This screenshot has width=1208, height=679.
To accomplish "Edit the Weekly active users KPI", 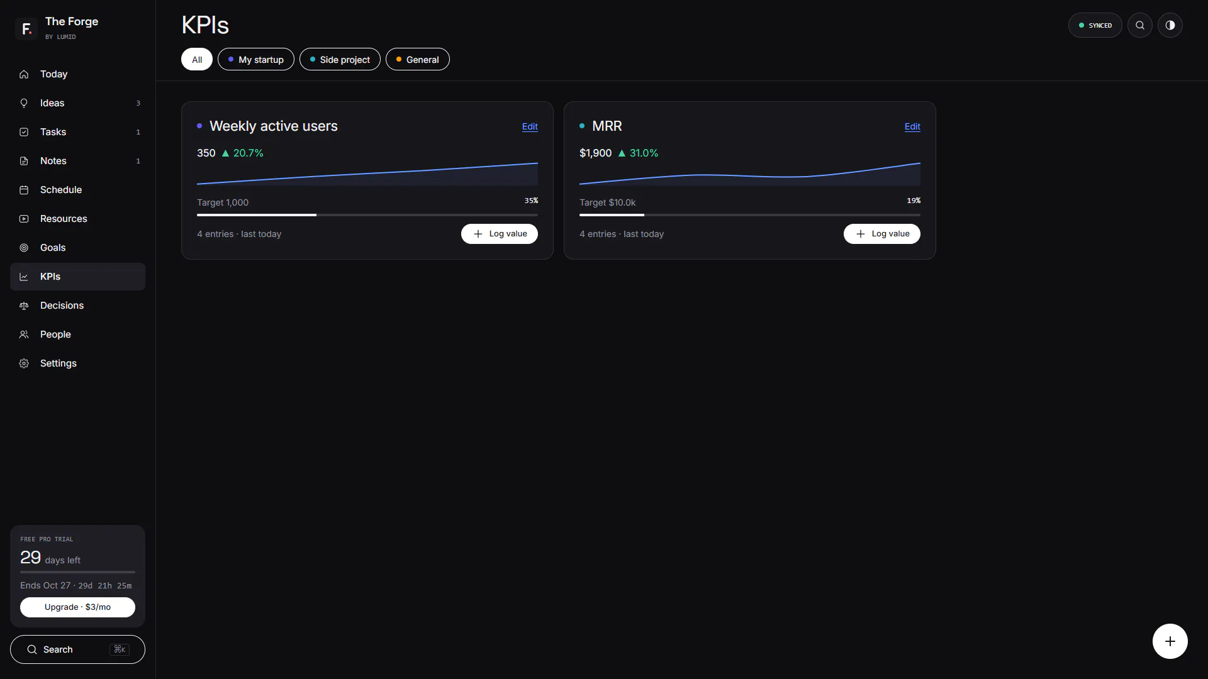I will click(x=530, y=126).
